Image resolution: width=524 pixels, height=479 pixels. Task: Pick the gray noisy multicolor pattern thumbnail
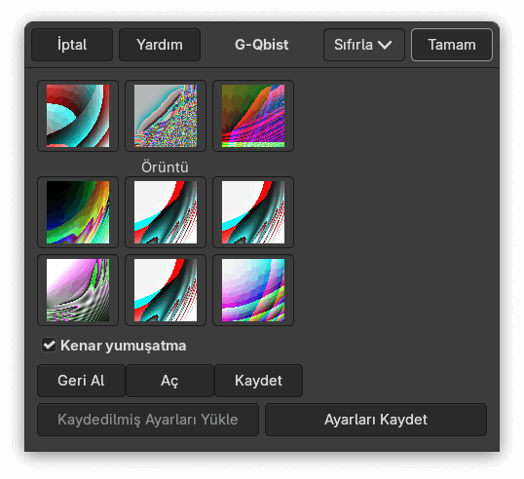pyautogui.click(x=166, y=116)
